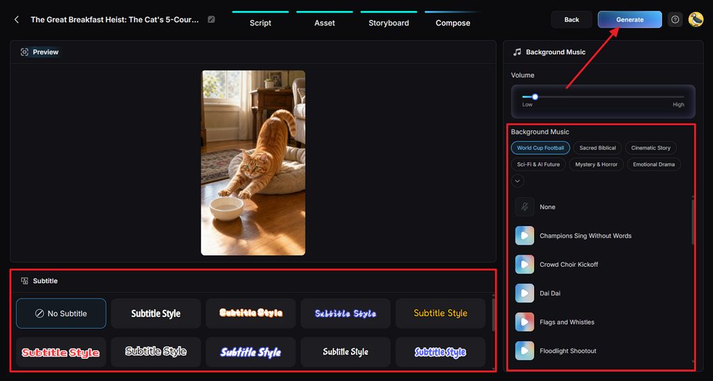
Task: Click the Preview panel icon
Action: coord(24,52)
